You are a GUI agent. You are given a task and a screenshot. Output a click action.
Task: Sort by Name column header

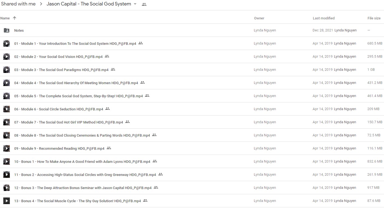[5, 18]
